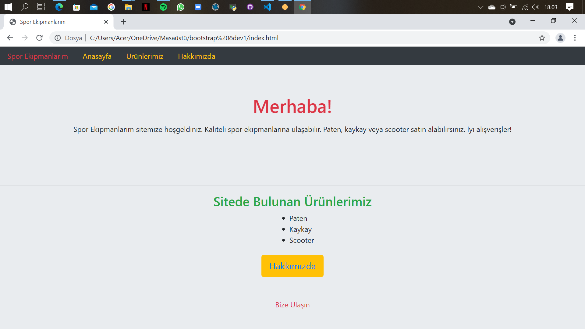Open Netflix from the taskbar

click(x=146, y=7)
